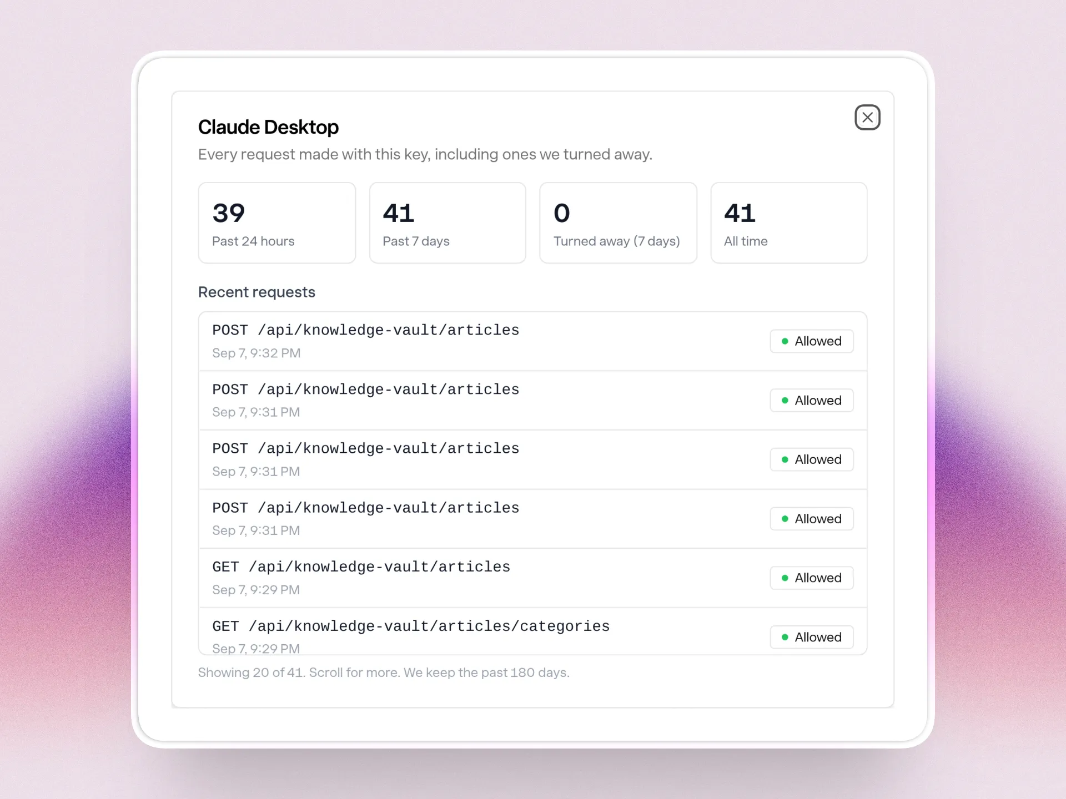Image resolution: width=1066 pixels, height=799 pixels.
Task: Open the POST request at 9:32 PM
Action: point(533,341)
